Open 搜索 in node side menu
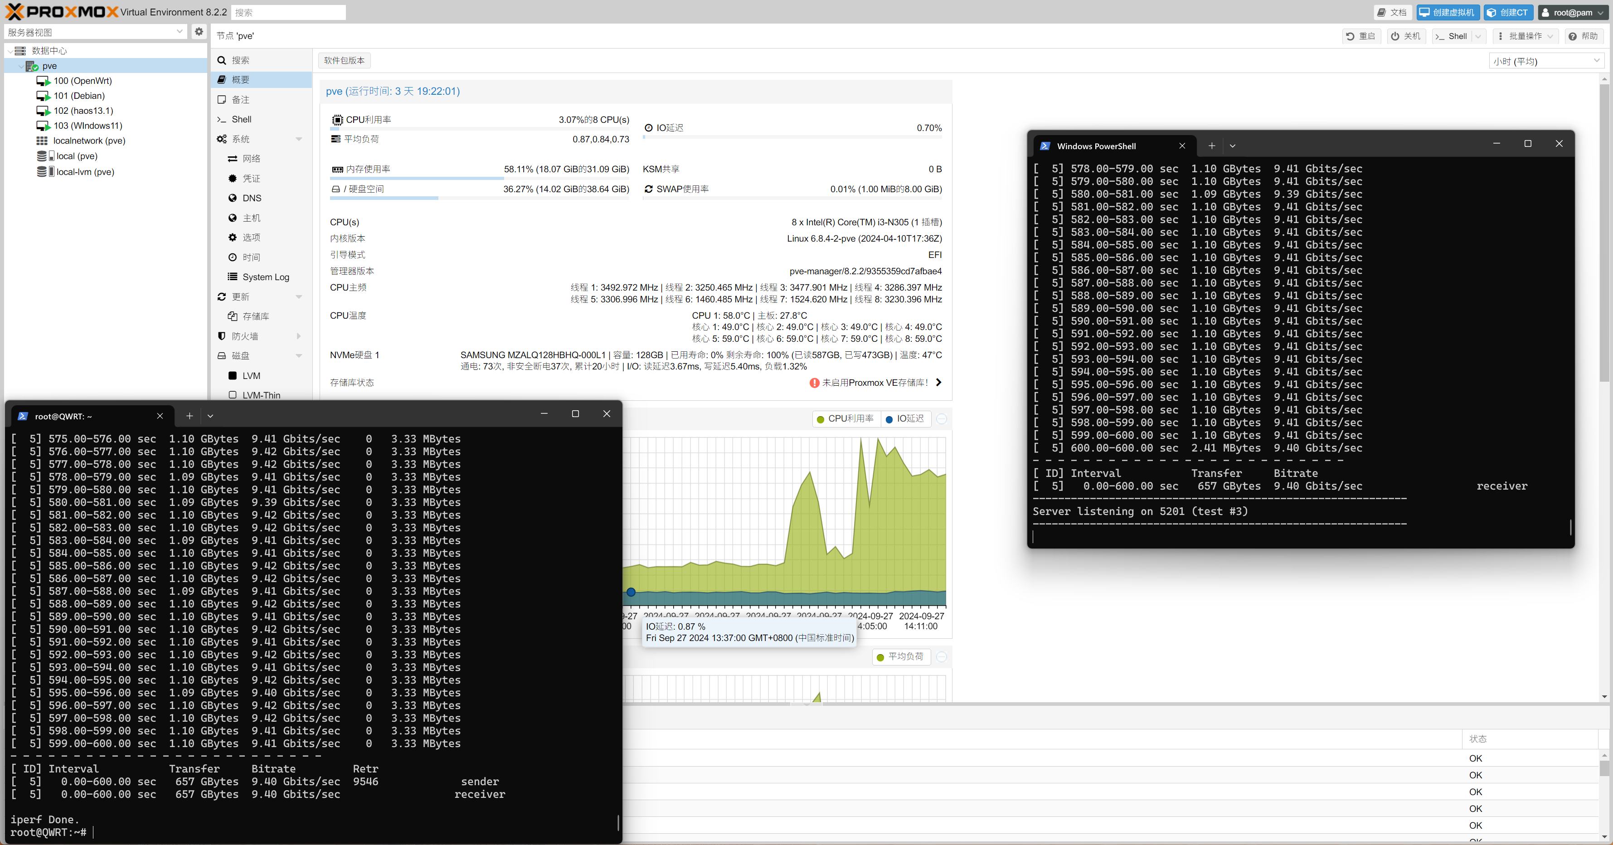The width and height of the screenshot is (1613, 845). click(x=262, y=60)
